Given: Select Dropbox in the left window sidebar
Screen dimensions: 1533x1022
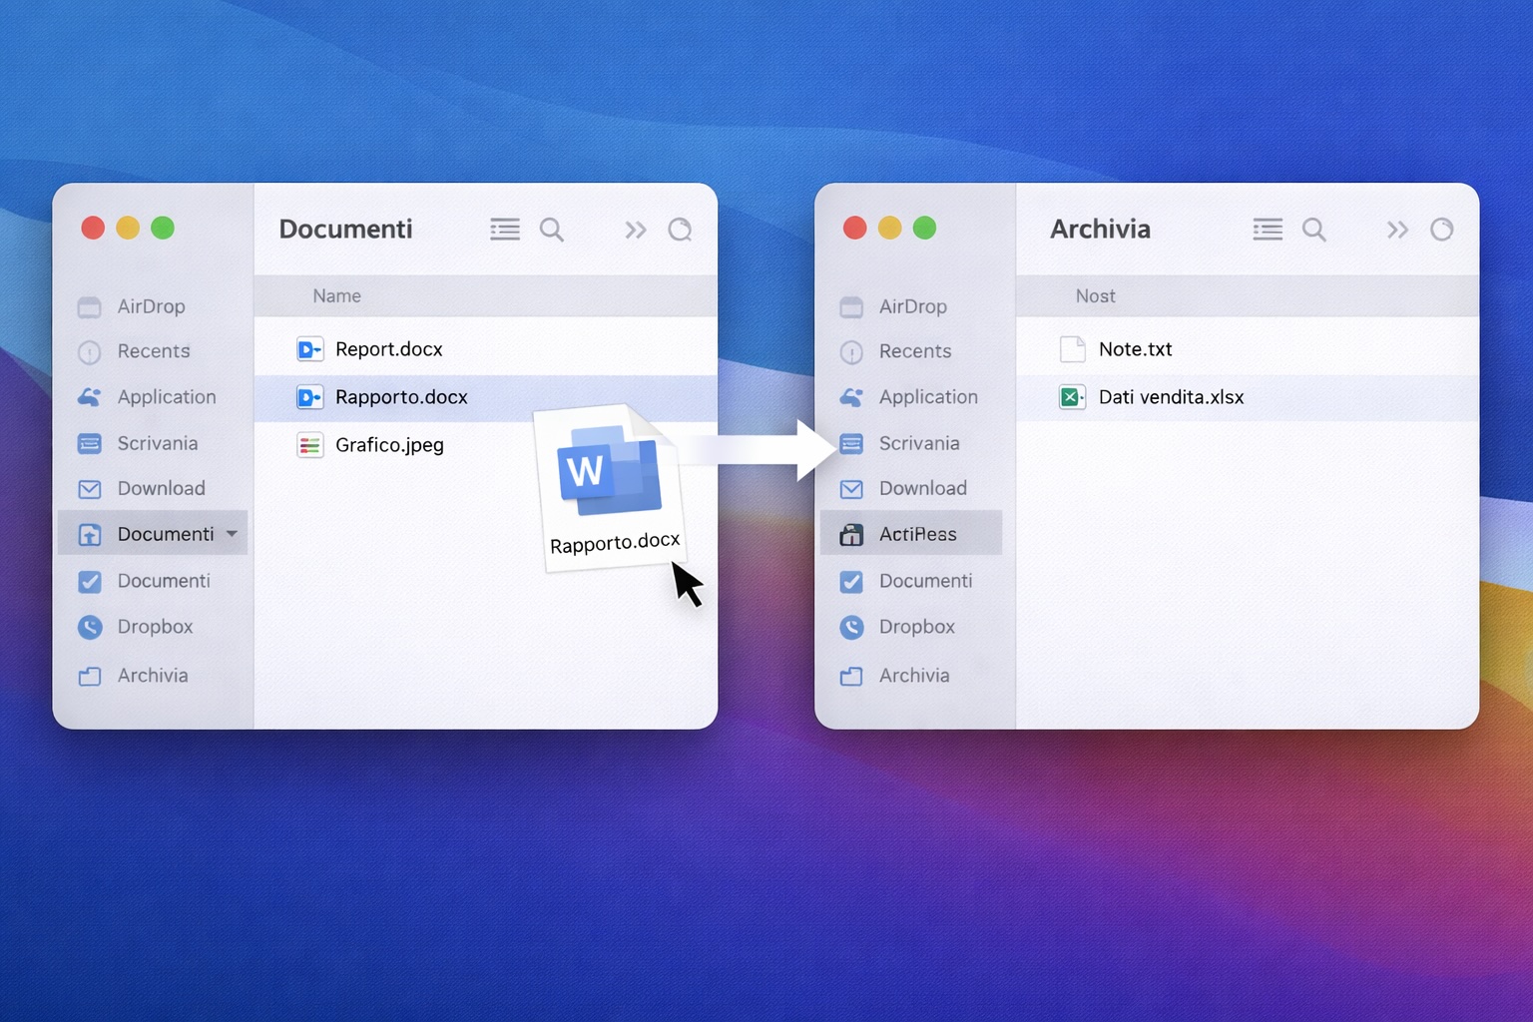Looking at the screenshot, I should (x=154, y=627).
